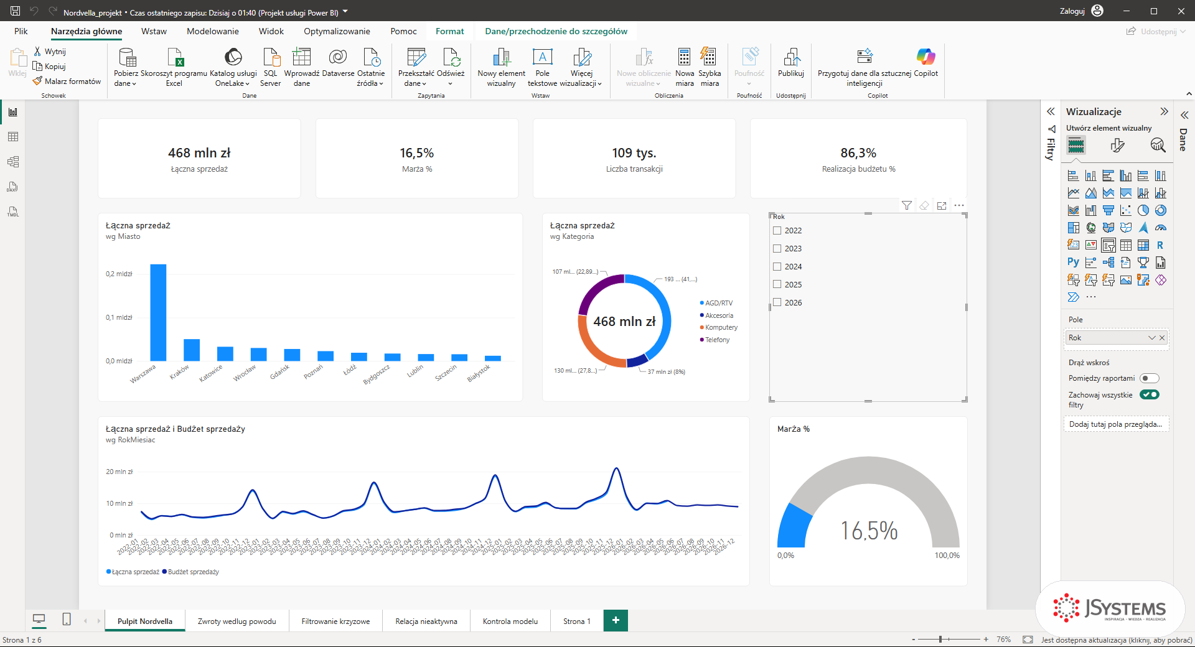The image size is (1195, 647).
Task: Open TMDL view in the left sidebar
Action: (x=13, y=212)
